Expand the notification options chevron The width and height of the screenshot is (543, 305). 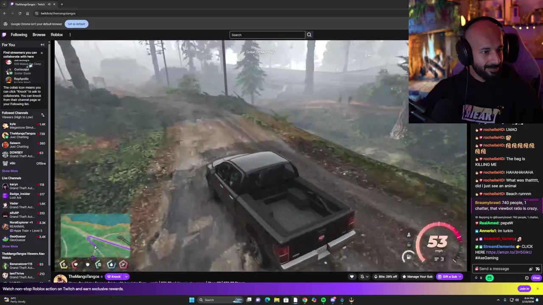coord(367,277)
